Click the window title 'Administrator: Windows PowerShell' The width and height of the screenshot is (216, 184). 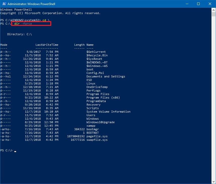31,4
